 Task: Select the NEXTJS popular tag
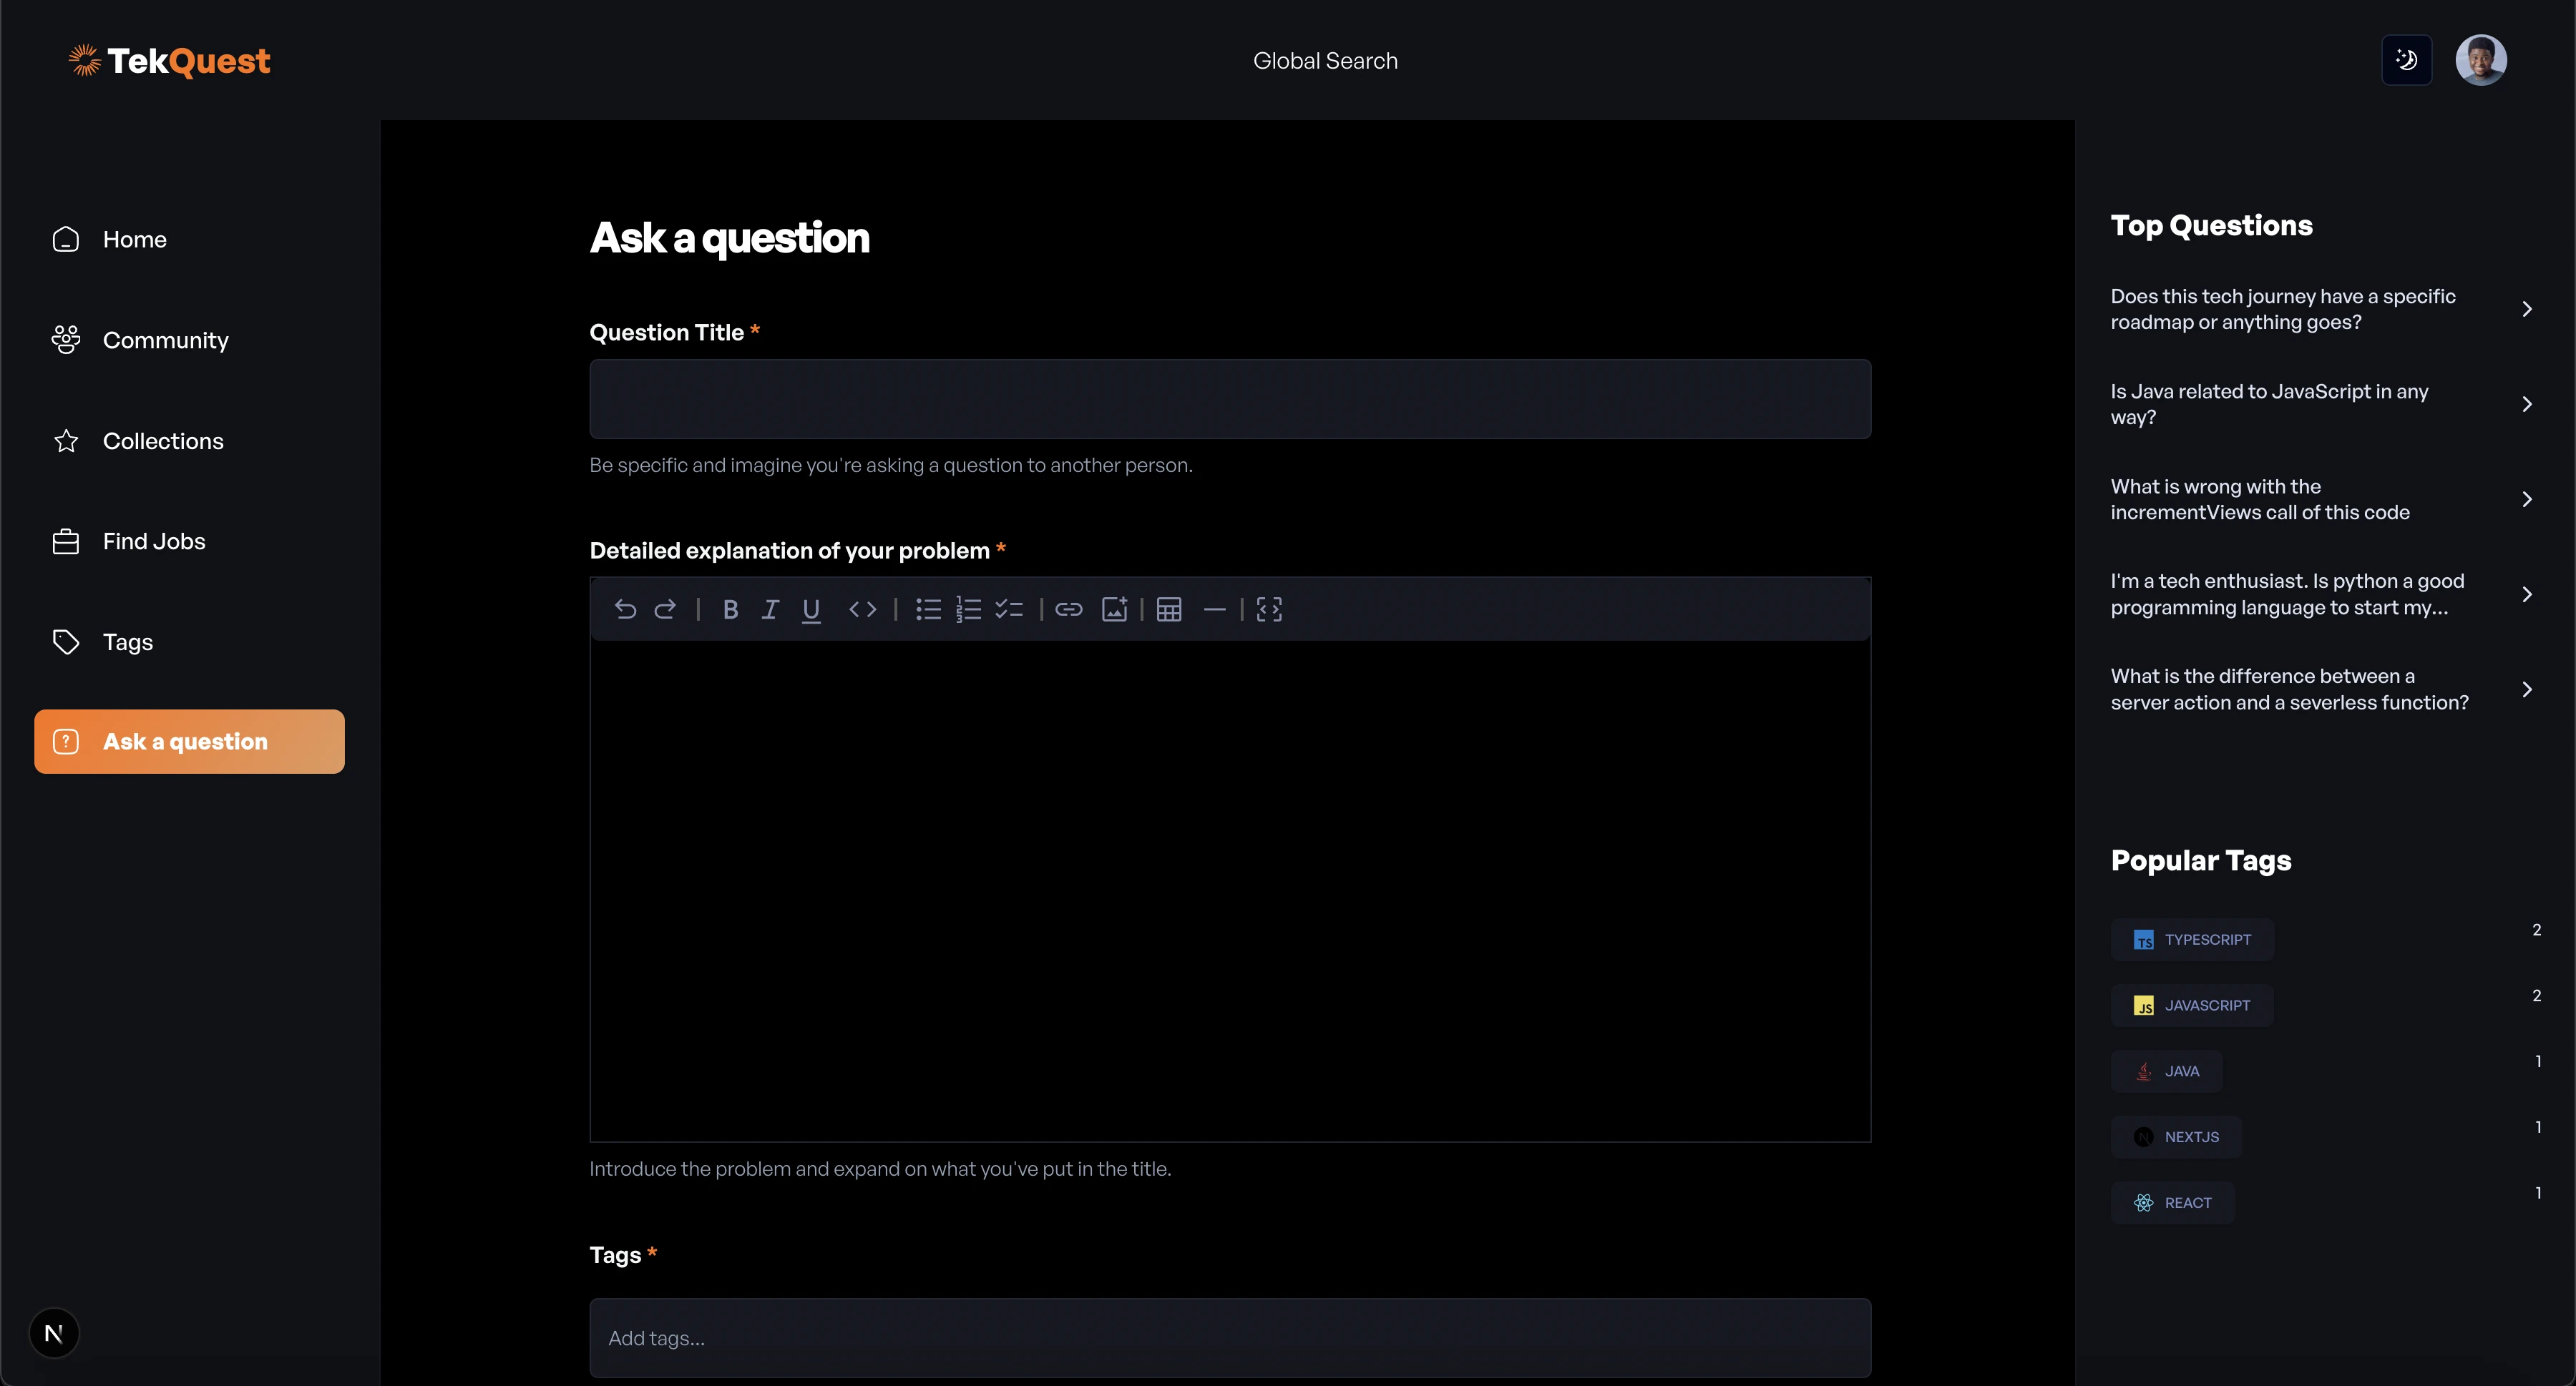pos(2176,1137)
